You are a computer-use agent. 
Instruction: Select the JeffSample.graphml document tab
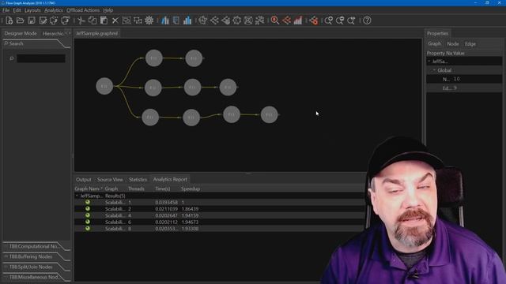click(x=97, y=33)
